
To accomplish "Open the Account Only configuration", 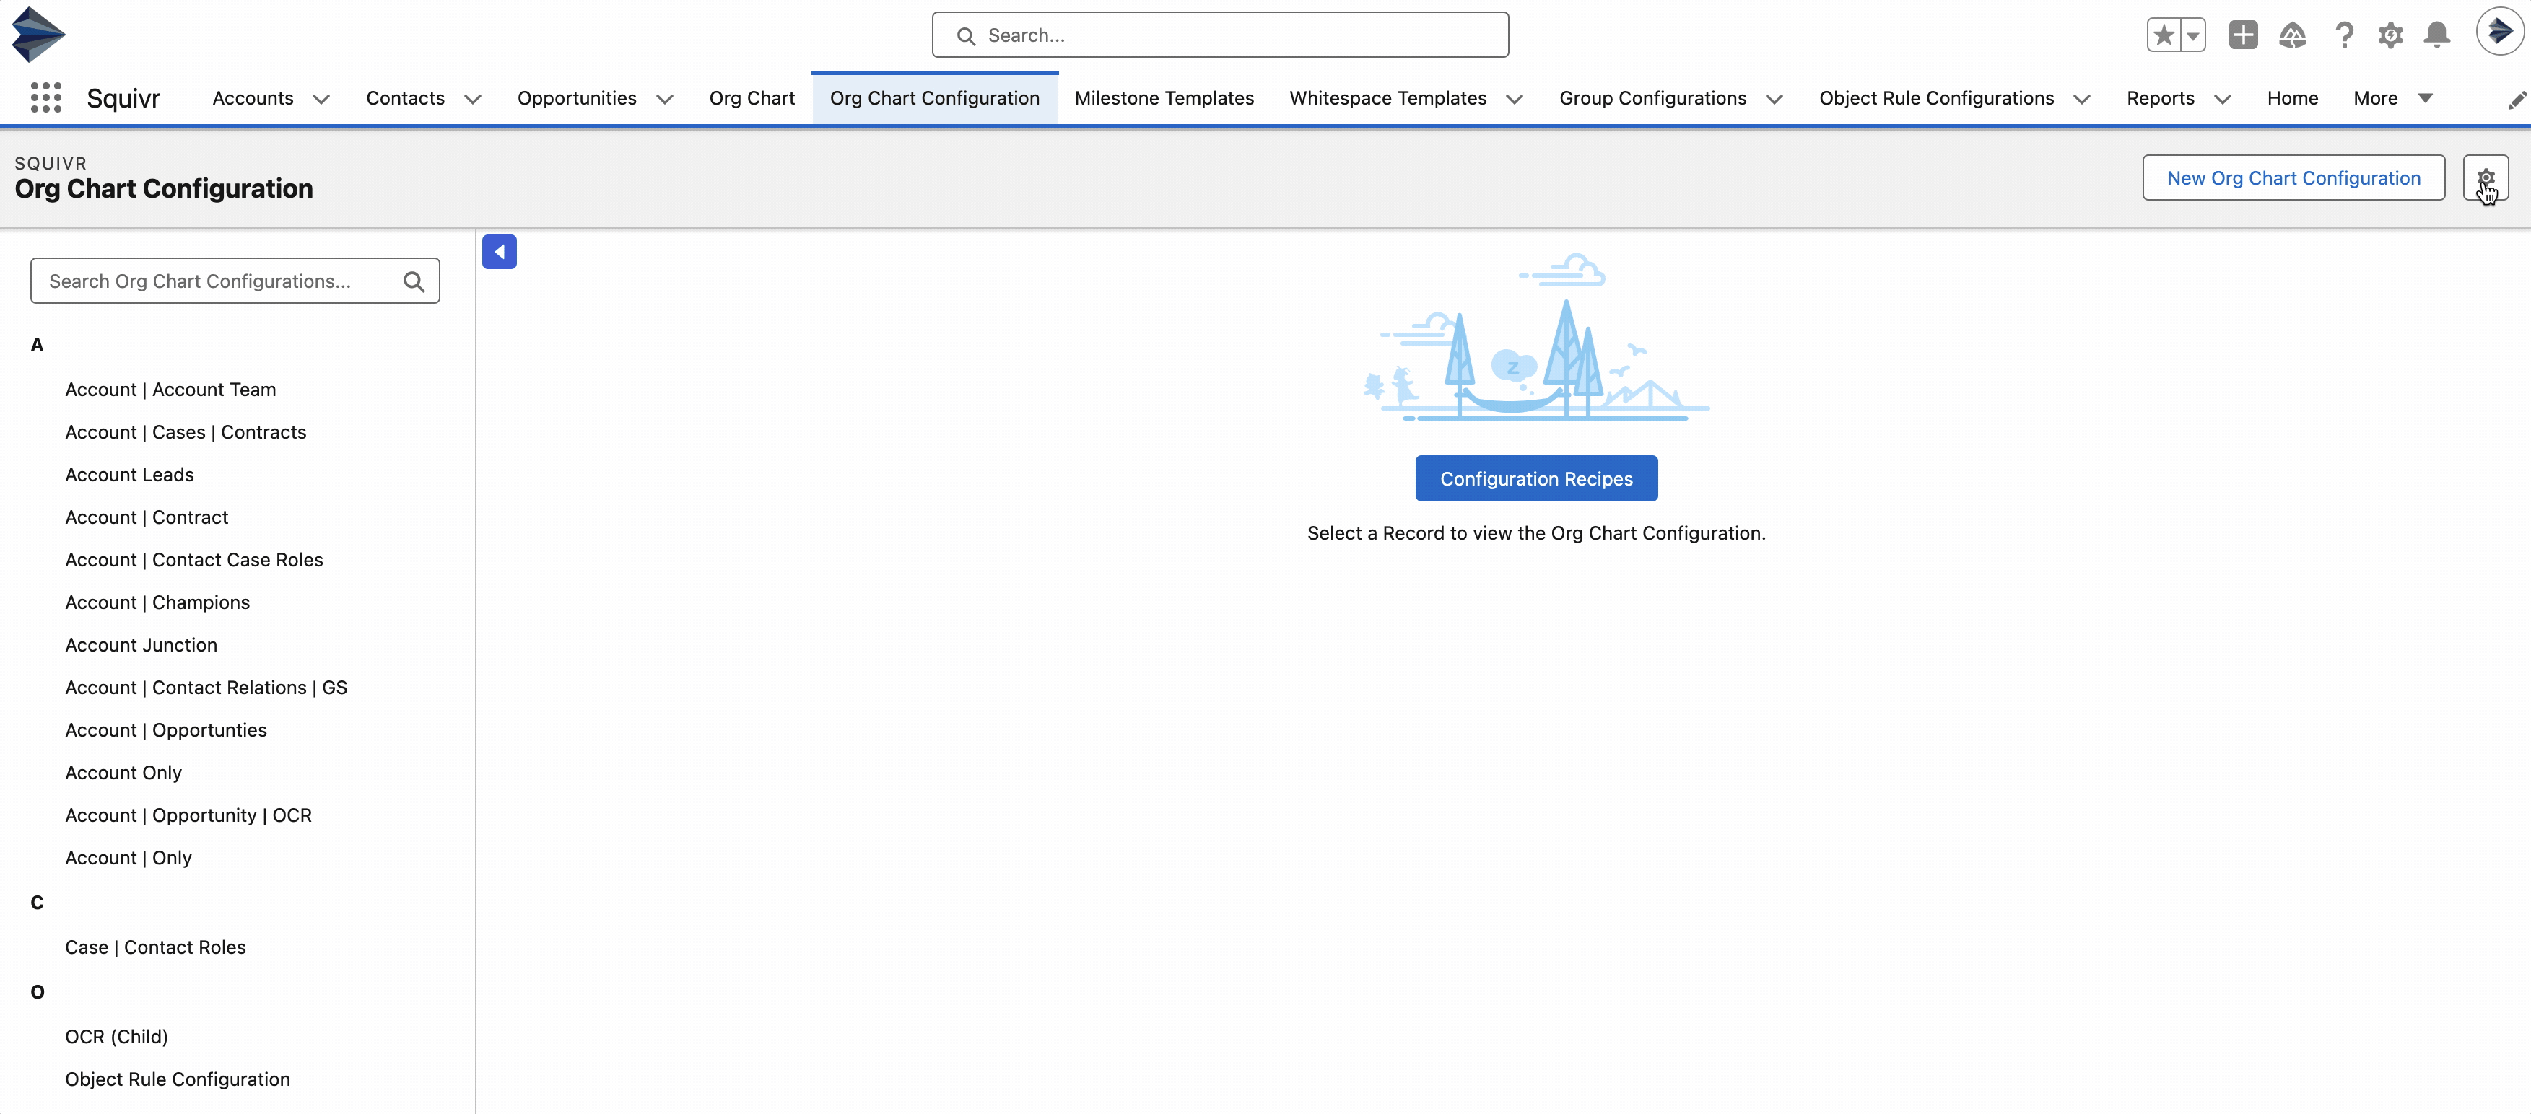I will pos(123,773).
